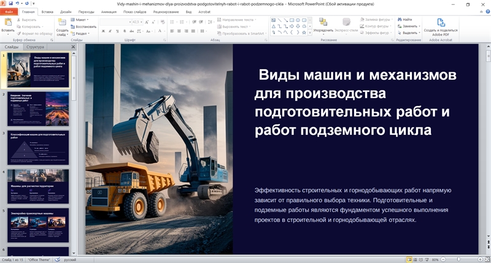The height and width of the screenshot is (263, 491).
Task: Align text to the left
Action: click(x=172, y=31)
